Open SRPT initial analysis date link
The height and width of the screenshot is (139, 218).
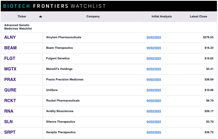click(154, 132)
